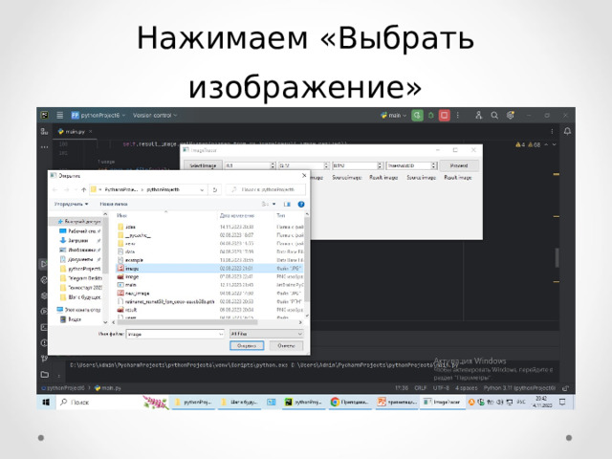Click the debug bug icon
The height and width of the screenshot is (459, 612).
pos(431,116)
